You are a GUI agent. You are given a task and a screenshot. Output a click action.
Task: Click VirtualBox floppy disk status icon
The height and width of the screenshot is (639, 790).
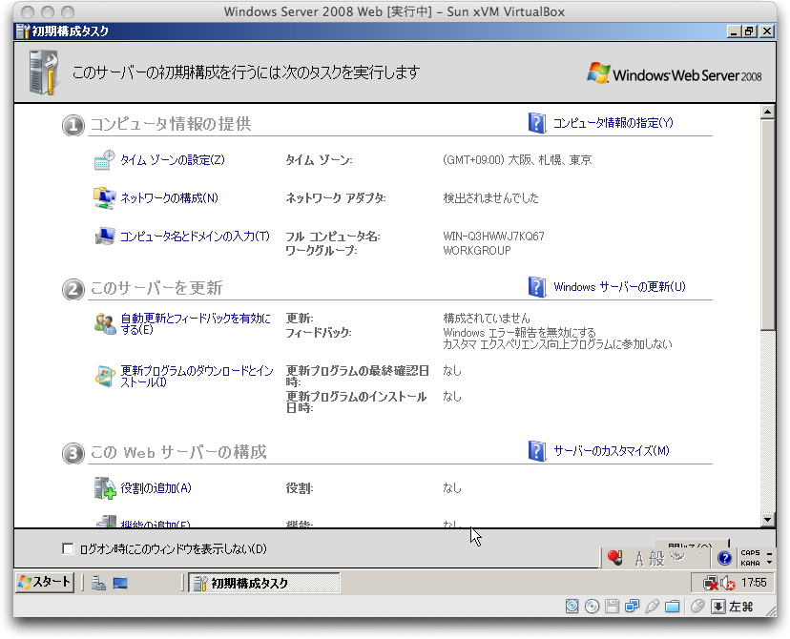(x=612, y=607)
